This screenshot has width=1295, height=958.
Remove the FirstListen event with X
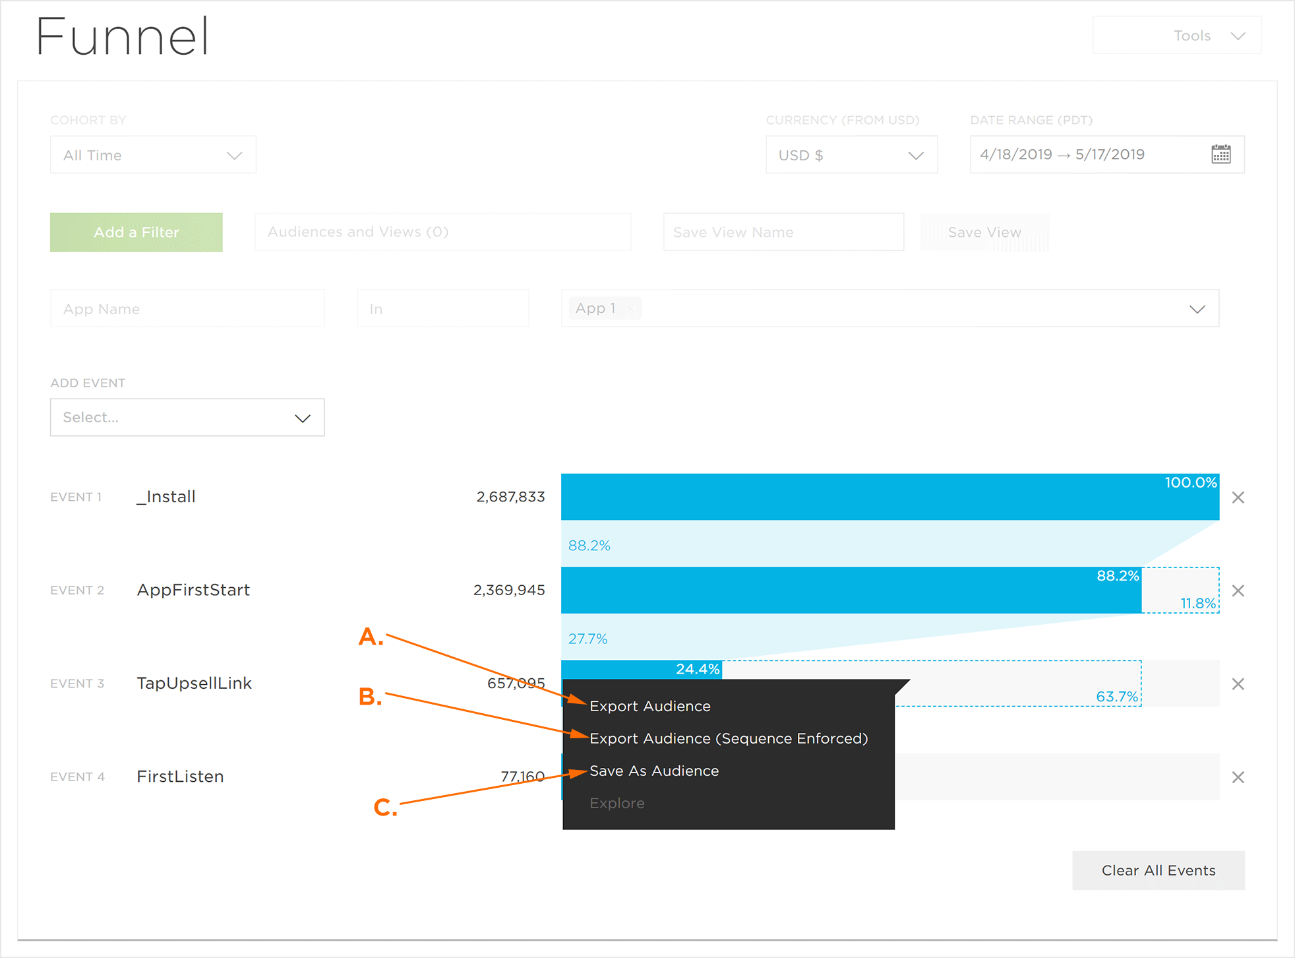(1238, 777)
